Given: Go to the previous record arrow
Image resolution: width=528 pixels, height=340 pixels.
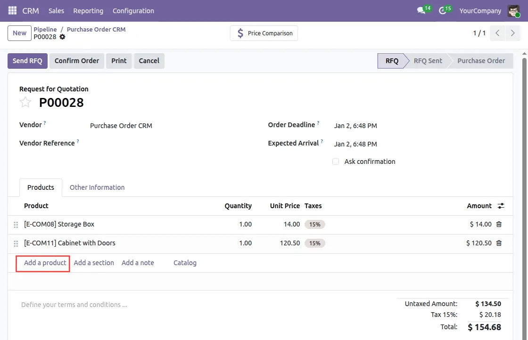Looking at the screenshot, I should (x=497, y=33).
